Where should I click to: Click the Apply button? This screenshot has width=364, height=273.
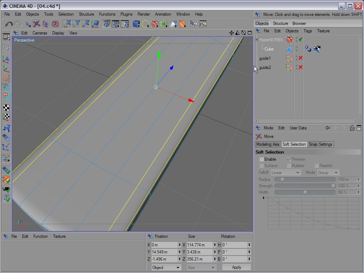pos(236,267)
